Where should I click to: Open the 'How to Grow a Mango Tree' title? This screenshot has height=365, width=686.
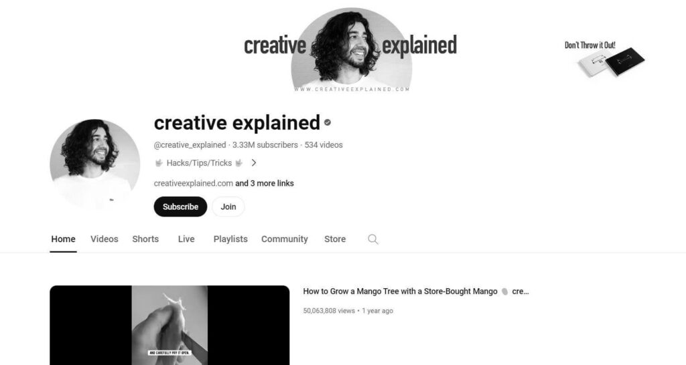(401, 291)
